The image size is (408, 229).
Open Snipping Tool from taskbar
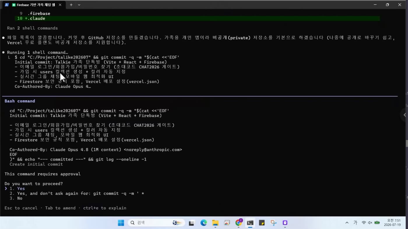(273, 223)
